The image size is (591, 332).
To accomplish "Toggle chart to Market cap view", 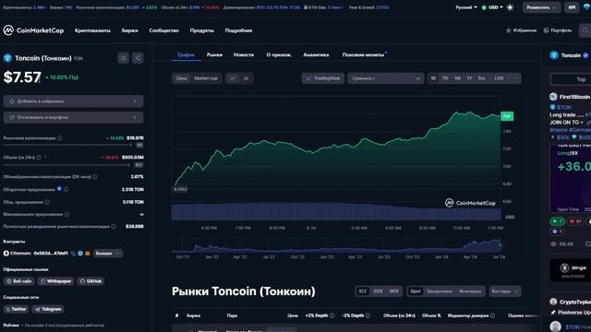I will pyautogui.click(x=206, y=78).
